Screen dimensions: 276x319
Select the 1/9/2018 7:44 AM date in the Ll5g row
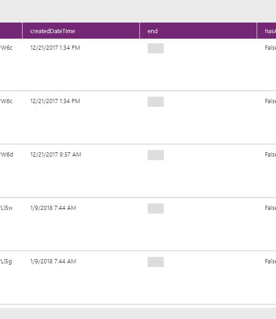click(53, 261)
